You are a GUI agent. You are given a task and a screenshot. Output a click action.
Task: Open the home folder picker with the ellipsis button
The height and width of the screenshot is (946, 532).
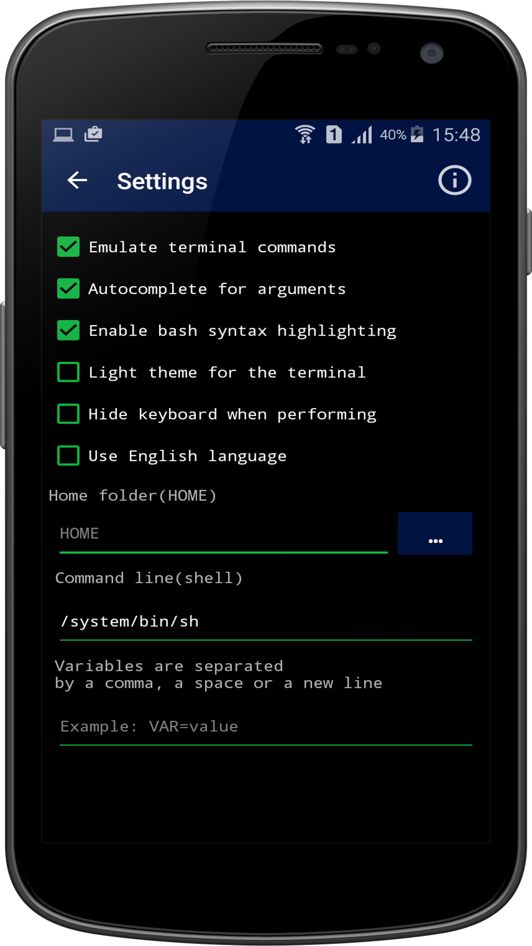435,533
